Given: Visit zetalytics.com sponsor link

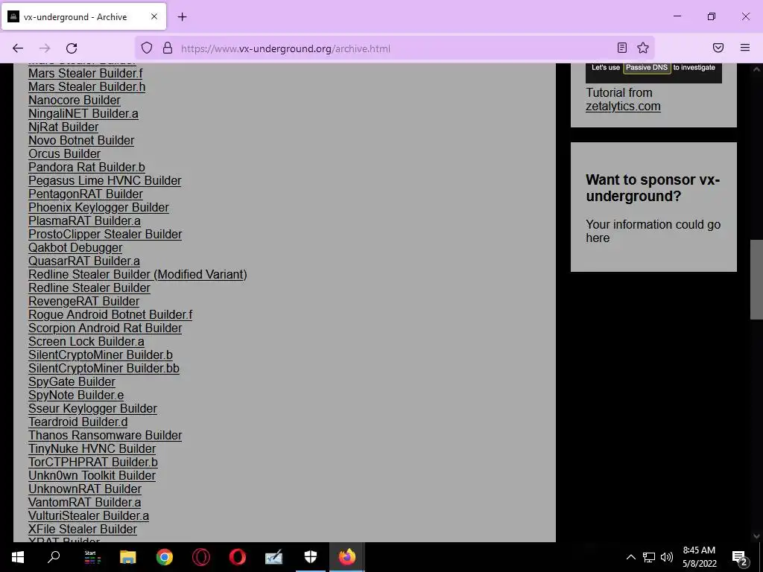Looking at the screenshot, I should 623,107.
